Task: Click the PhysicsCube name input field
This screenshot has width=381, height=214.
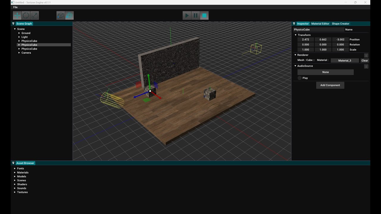Action: (318, 30)
